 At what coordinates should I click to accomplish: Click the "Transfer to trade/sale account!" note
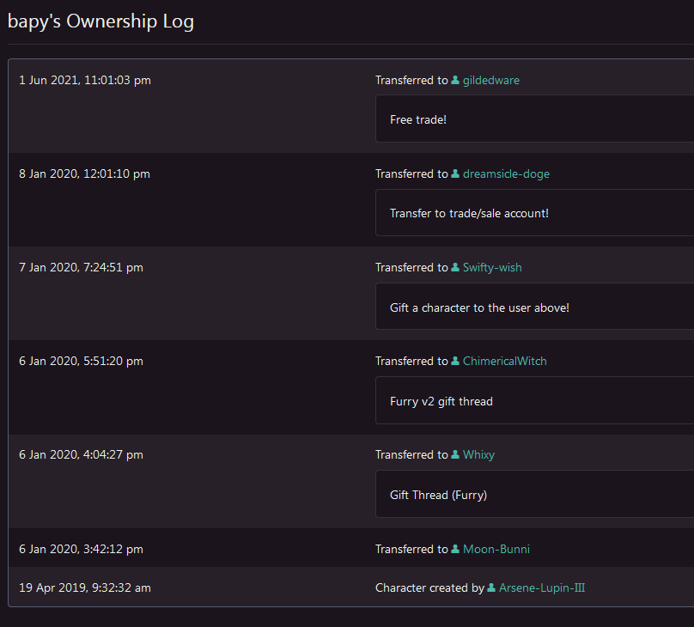[534, 213]
